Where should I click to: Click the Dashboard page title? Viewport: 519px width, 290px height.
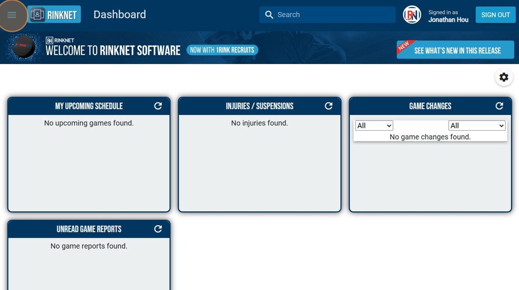[x=120, y=14]
